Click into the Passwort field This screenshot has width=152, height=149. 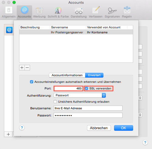(x=88, y=115)
